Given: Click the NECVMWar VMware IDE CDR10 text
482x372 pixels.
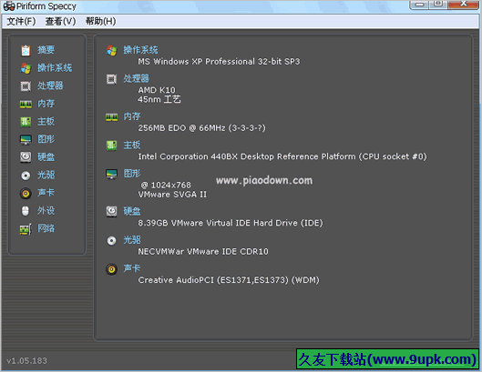Looking at the screenshot, I should (x=203, y=252).
